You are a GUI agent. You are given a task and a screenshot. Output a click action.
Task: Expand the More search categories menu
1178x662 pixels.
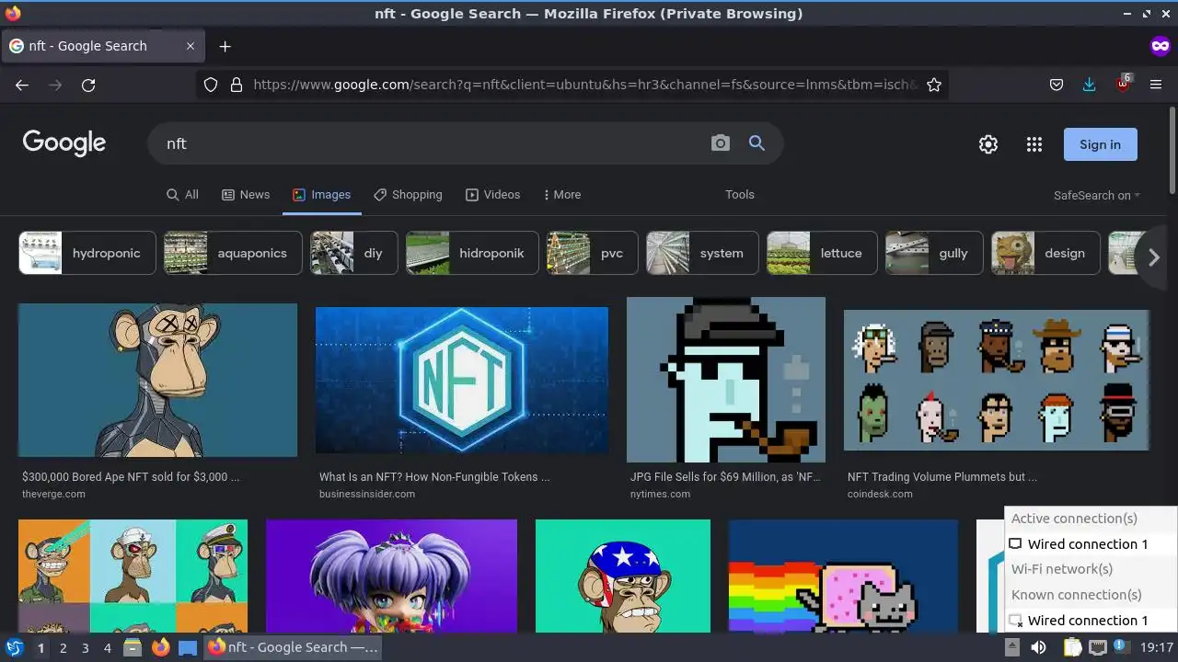pos(562,195)
